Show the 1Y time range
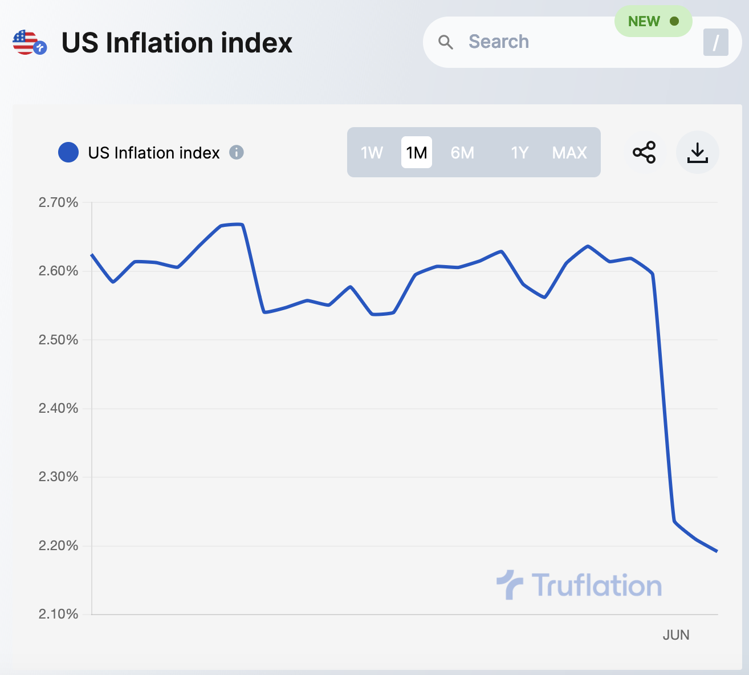 (x=519, y=153)
